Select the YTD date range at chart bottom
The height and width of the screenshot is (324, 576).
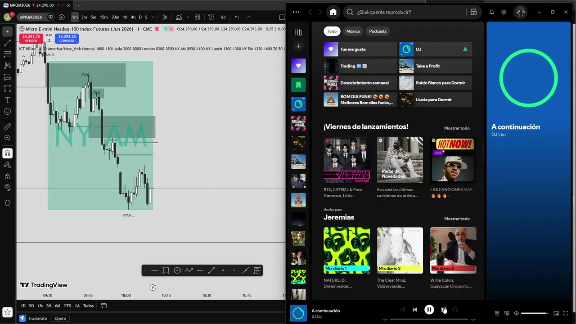pyautogui.click(x=67, y=306)
